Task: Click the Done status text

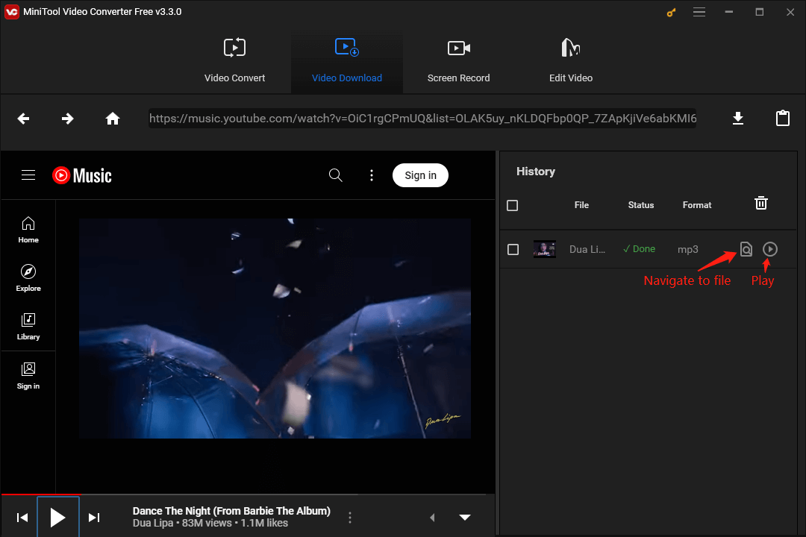Action: [x=639, y=248]
